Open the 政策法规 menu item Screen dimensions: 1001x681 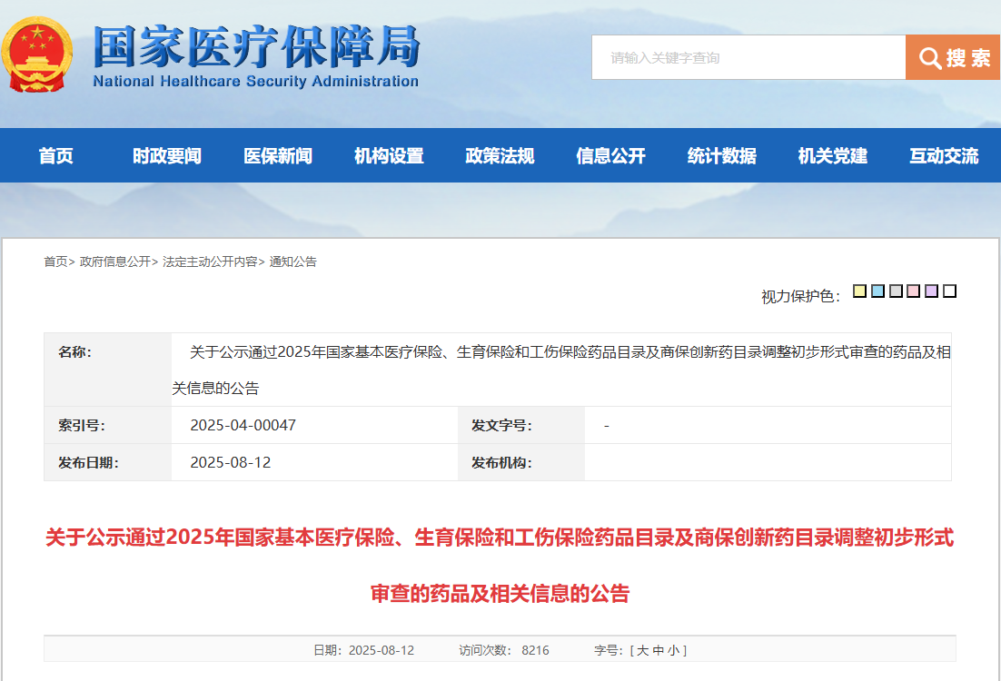(500, 156)
